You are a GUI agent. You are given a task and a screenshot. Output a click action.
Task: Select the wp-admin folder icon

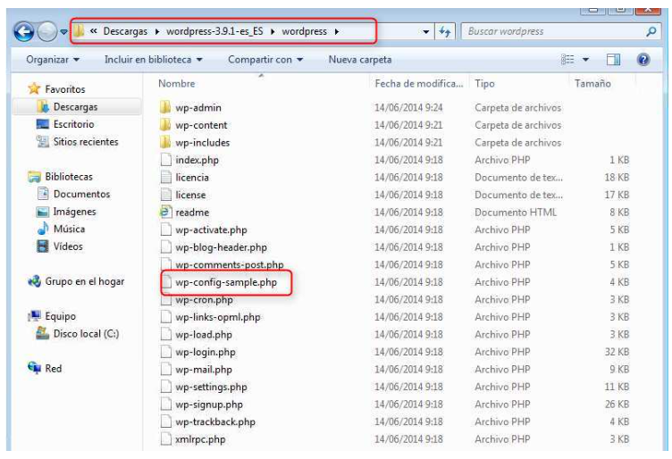[x=165, y=107]
